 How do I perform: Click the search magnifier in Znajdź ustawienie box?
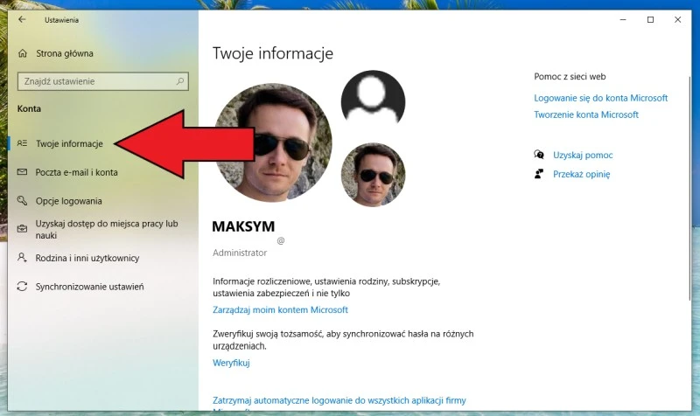click(180, 81)
